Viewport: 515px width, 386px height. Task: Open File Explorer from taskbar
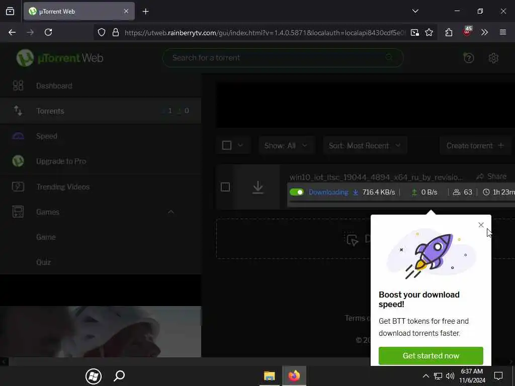pos(269,376)
